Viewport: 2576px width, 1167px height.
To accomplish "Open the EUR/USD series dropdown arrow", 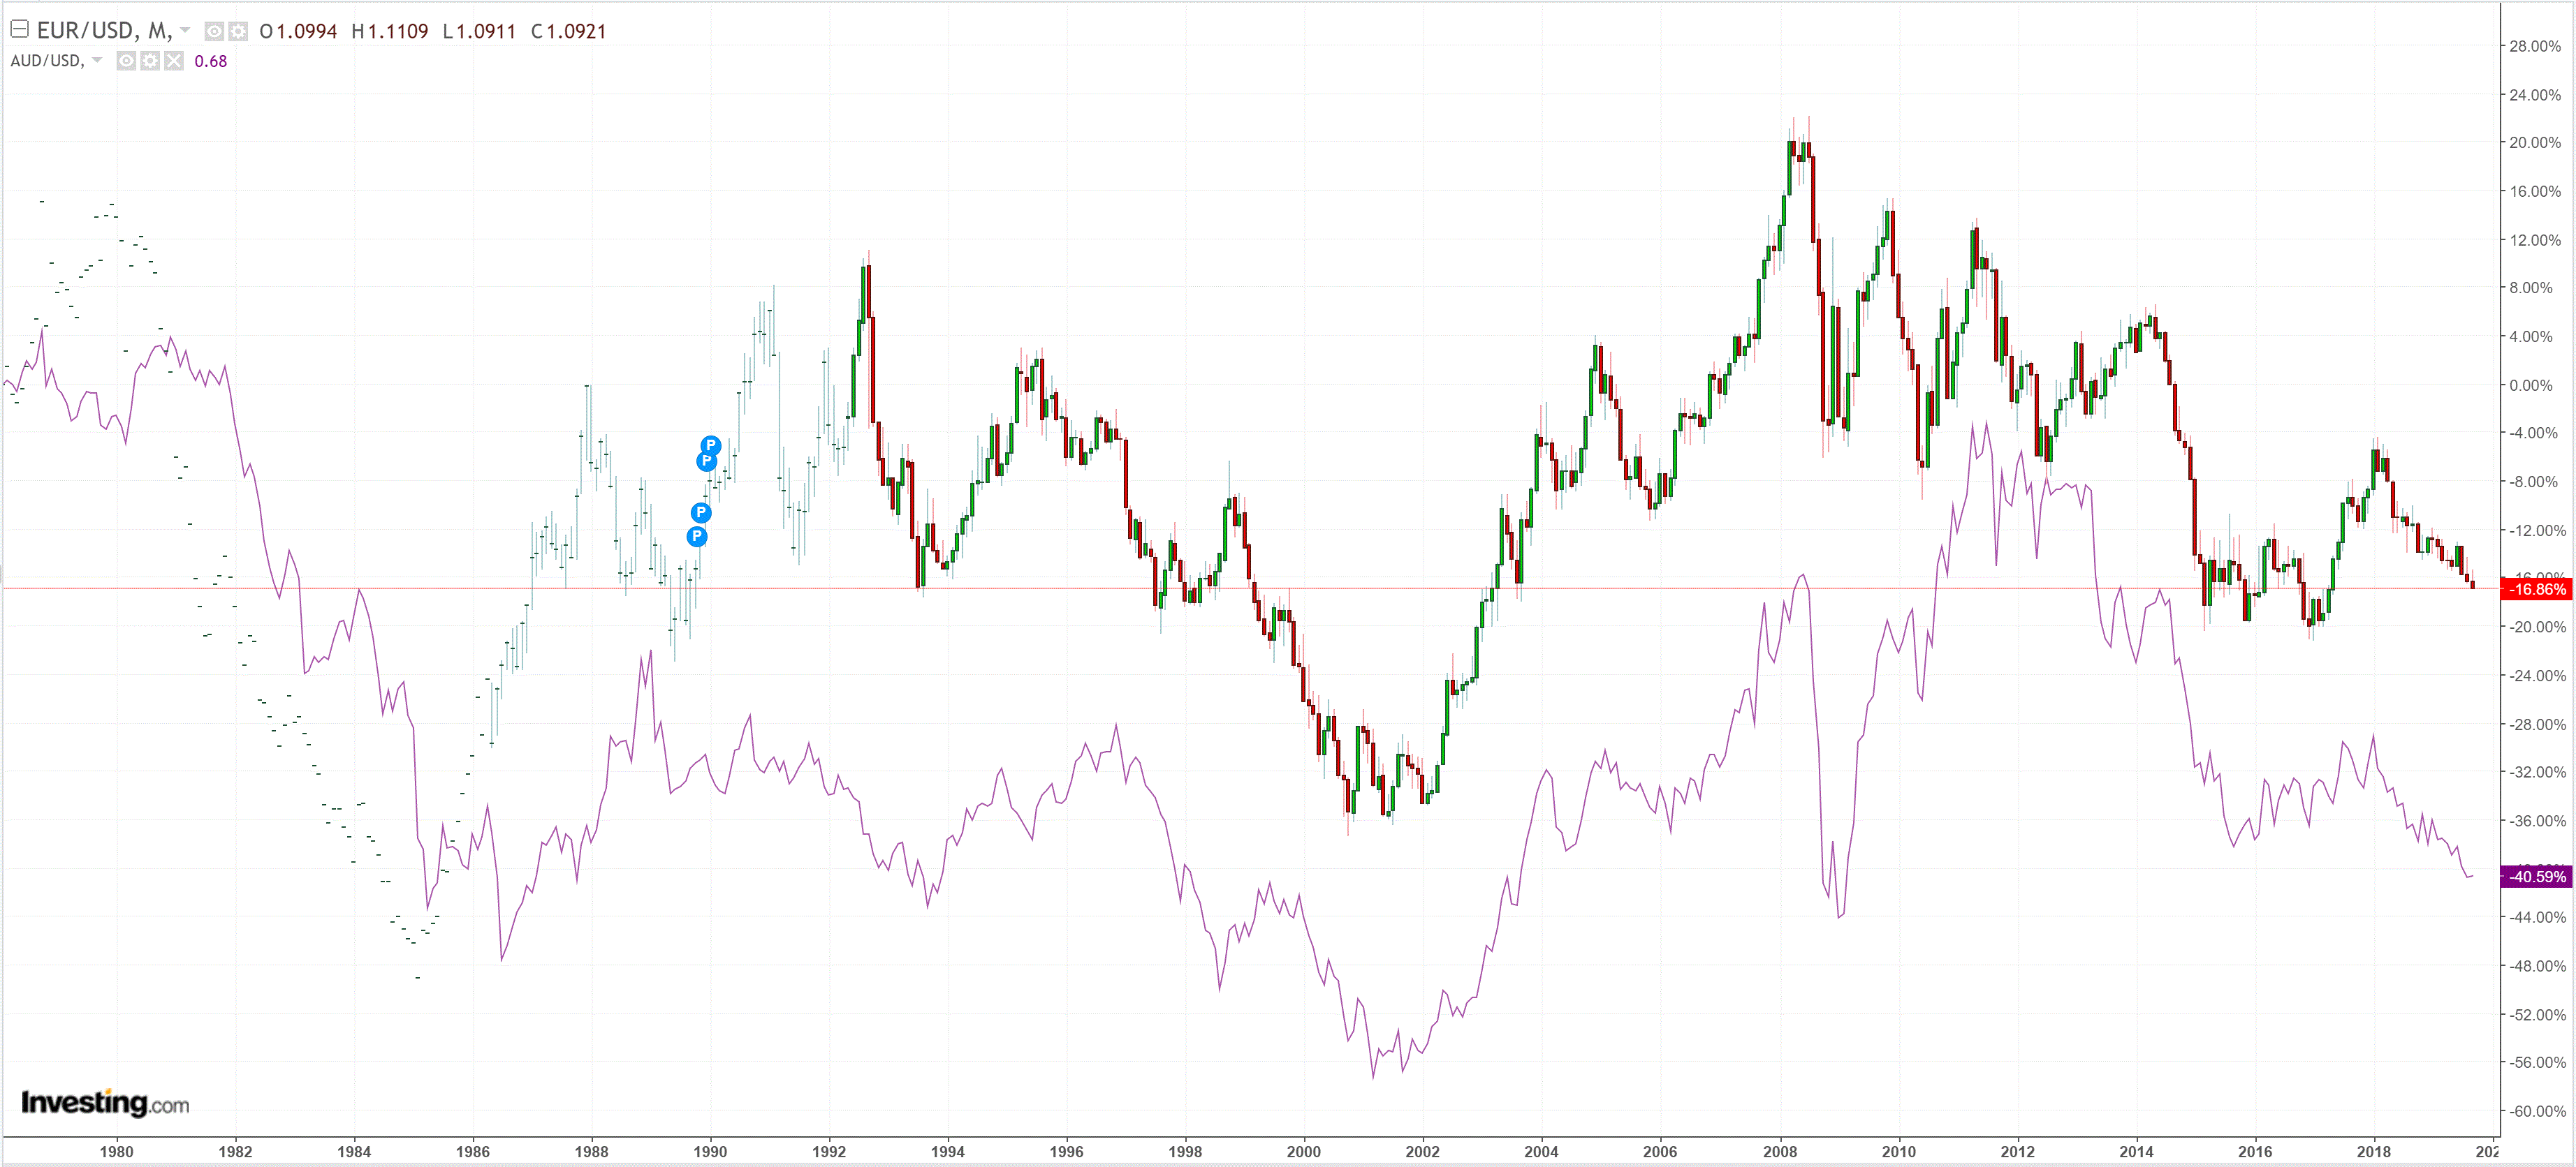I will click(185, 30).
